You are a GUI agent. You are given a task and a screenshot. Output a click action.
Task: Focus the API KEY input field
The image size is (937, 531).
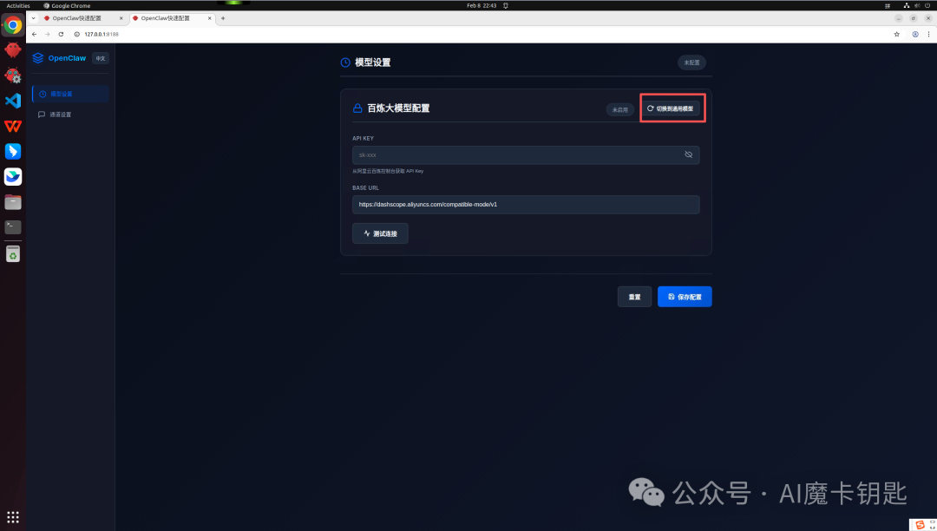(x=526, y=154)
